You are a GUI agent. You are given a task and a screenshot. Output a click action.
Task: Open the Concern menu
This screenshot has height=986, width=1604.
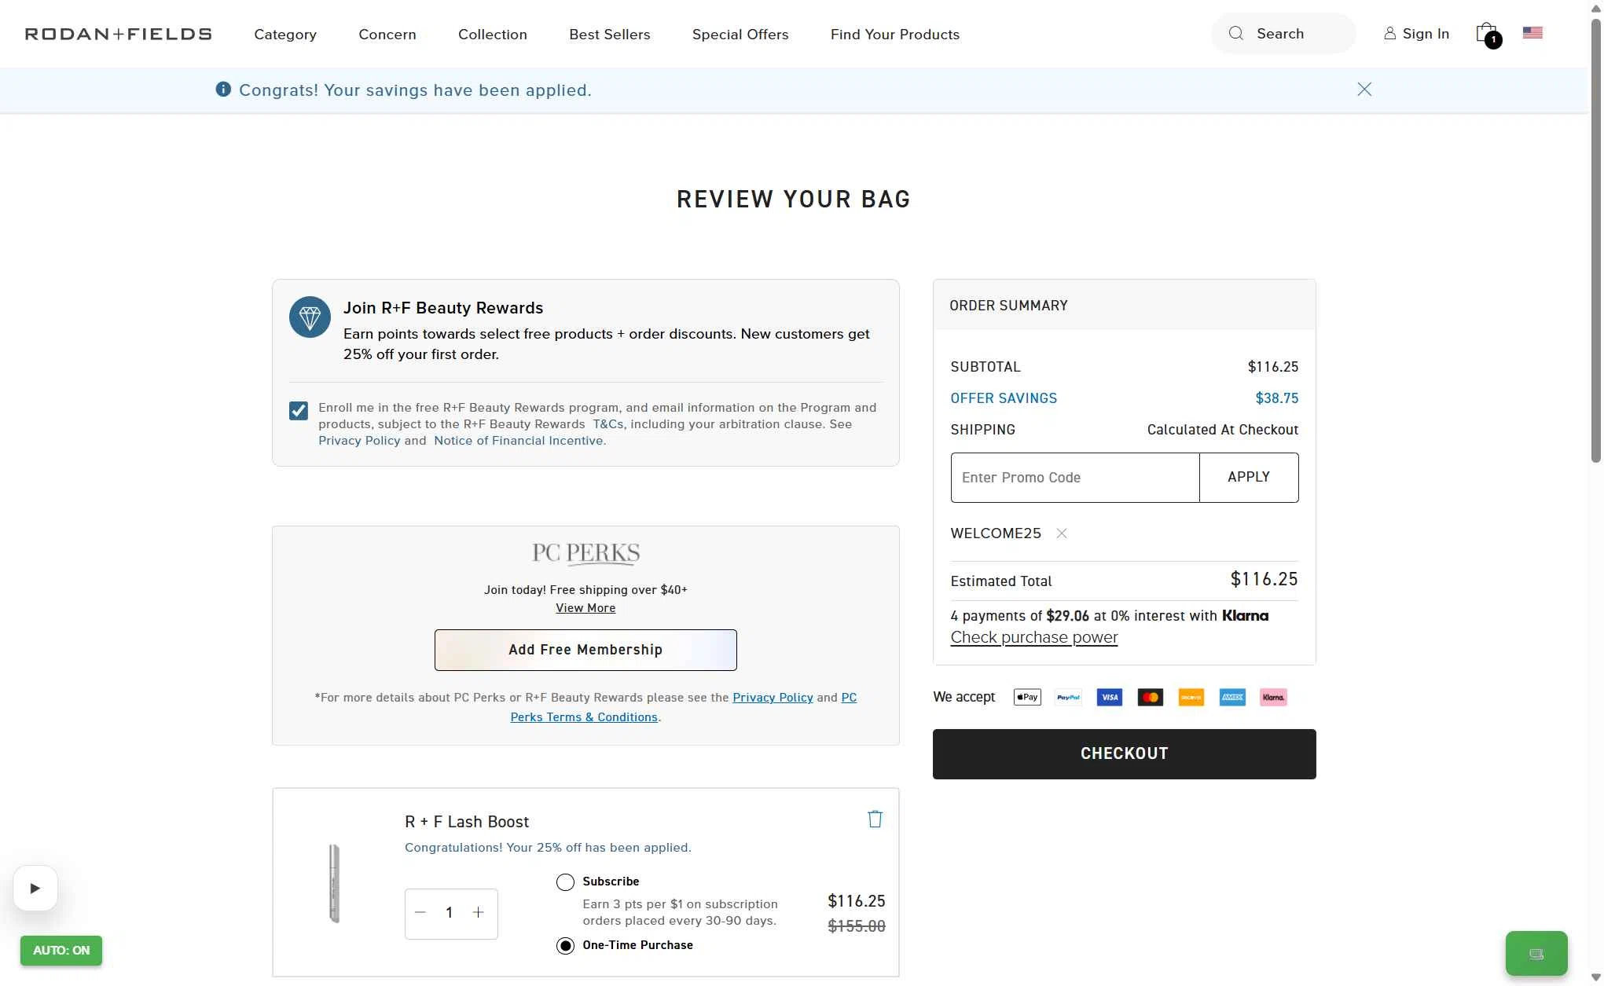pyautogui.click(x=387, y=35)
